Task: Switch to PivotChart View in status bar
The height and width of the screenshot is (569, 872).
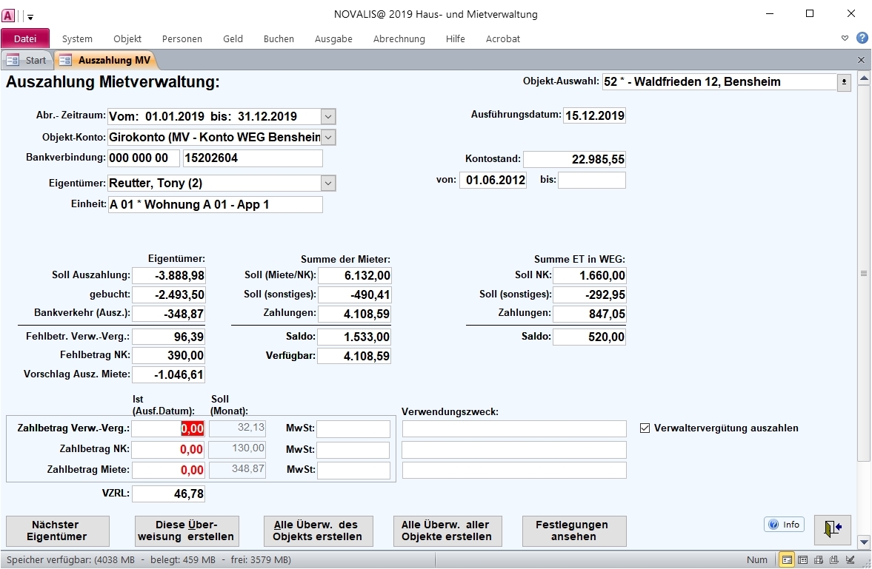Action: pos(833,559)
